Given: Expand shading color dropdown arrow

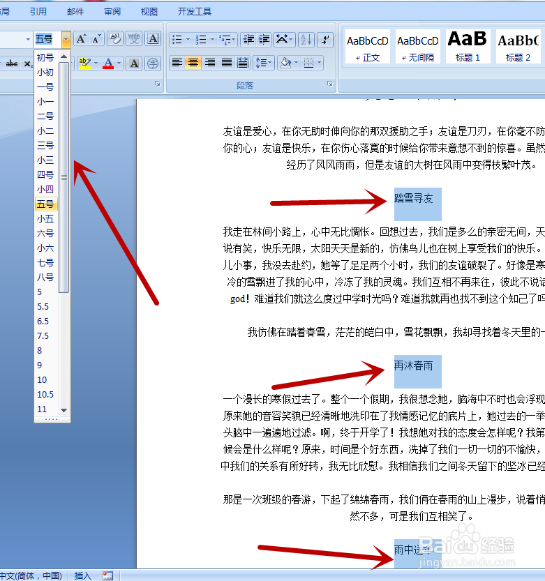Looking at the screenshot, I should click(297, 63).
